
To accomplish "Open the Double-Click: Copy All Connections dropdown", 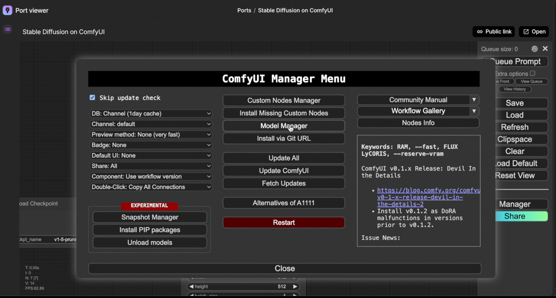I will pyautogui.click(x=151, y=187).
